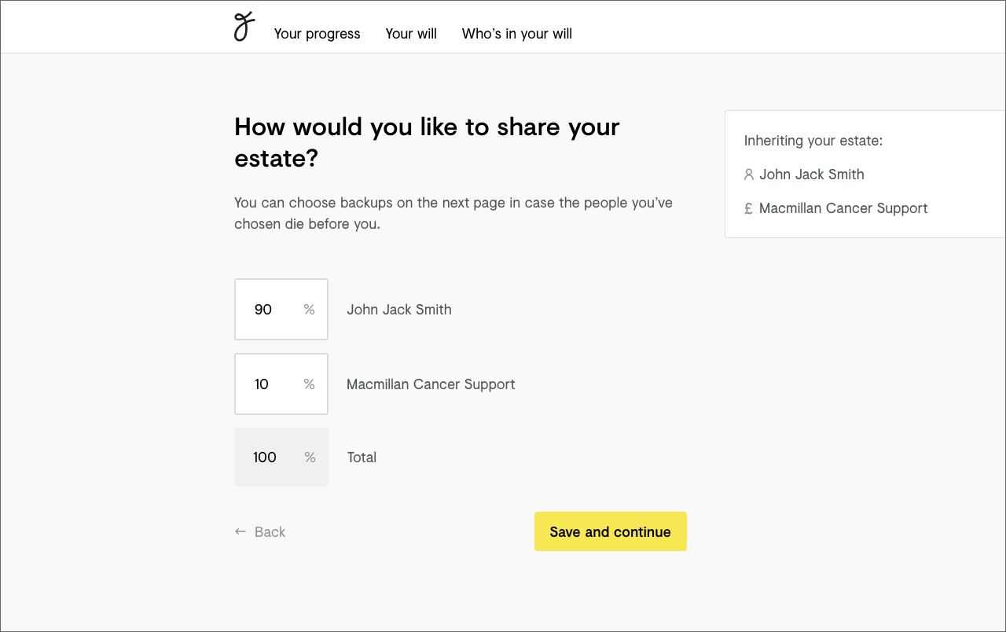1006x632 pixels.
Task: Select John Jack Smith in the inheriting panel
Action: pyautogui.click(x=812, y=175)
